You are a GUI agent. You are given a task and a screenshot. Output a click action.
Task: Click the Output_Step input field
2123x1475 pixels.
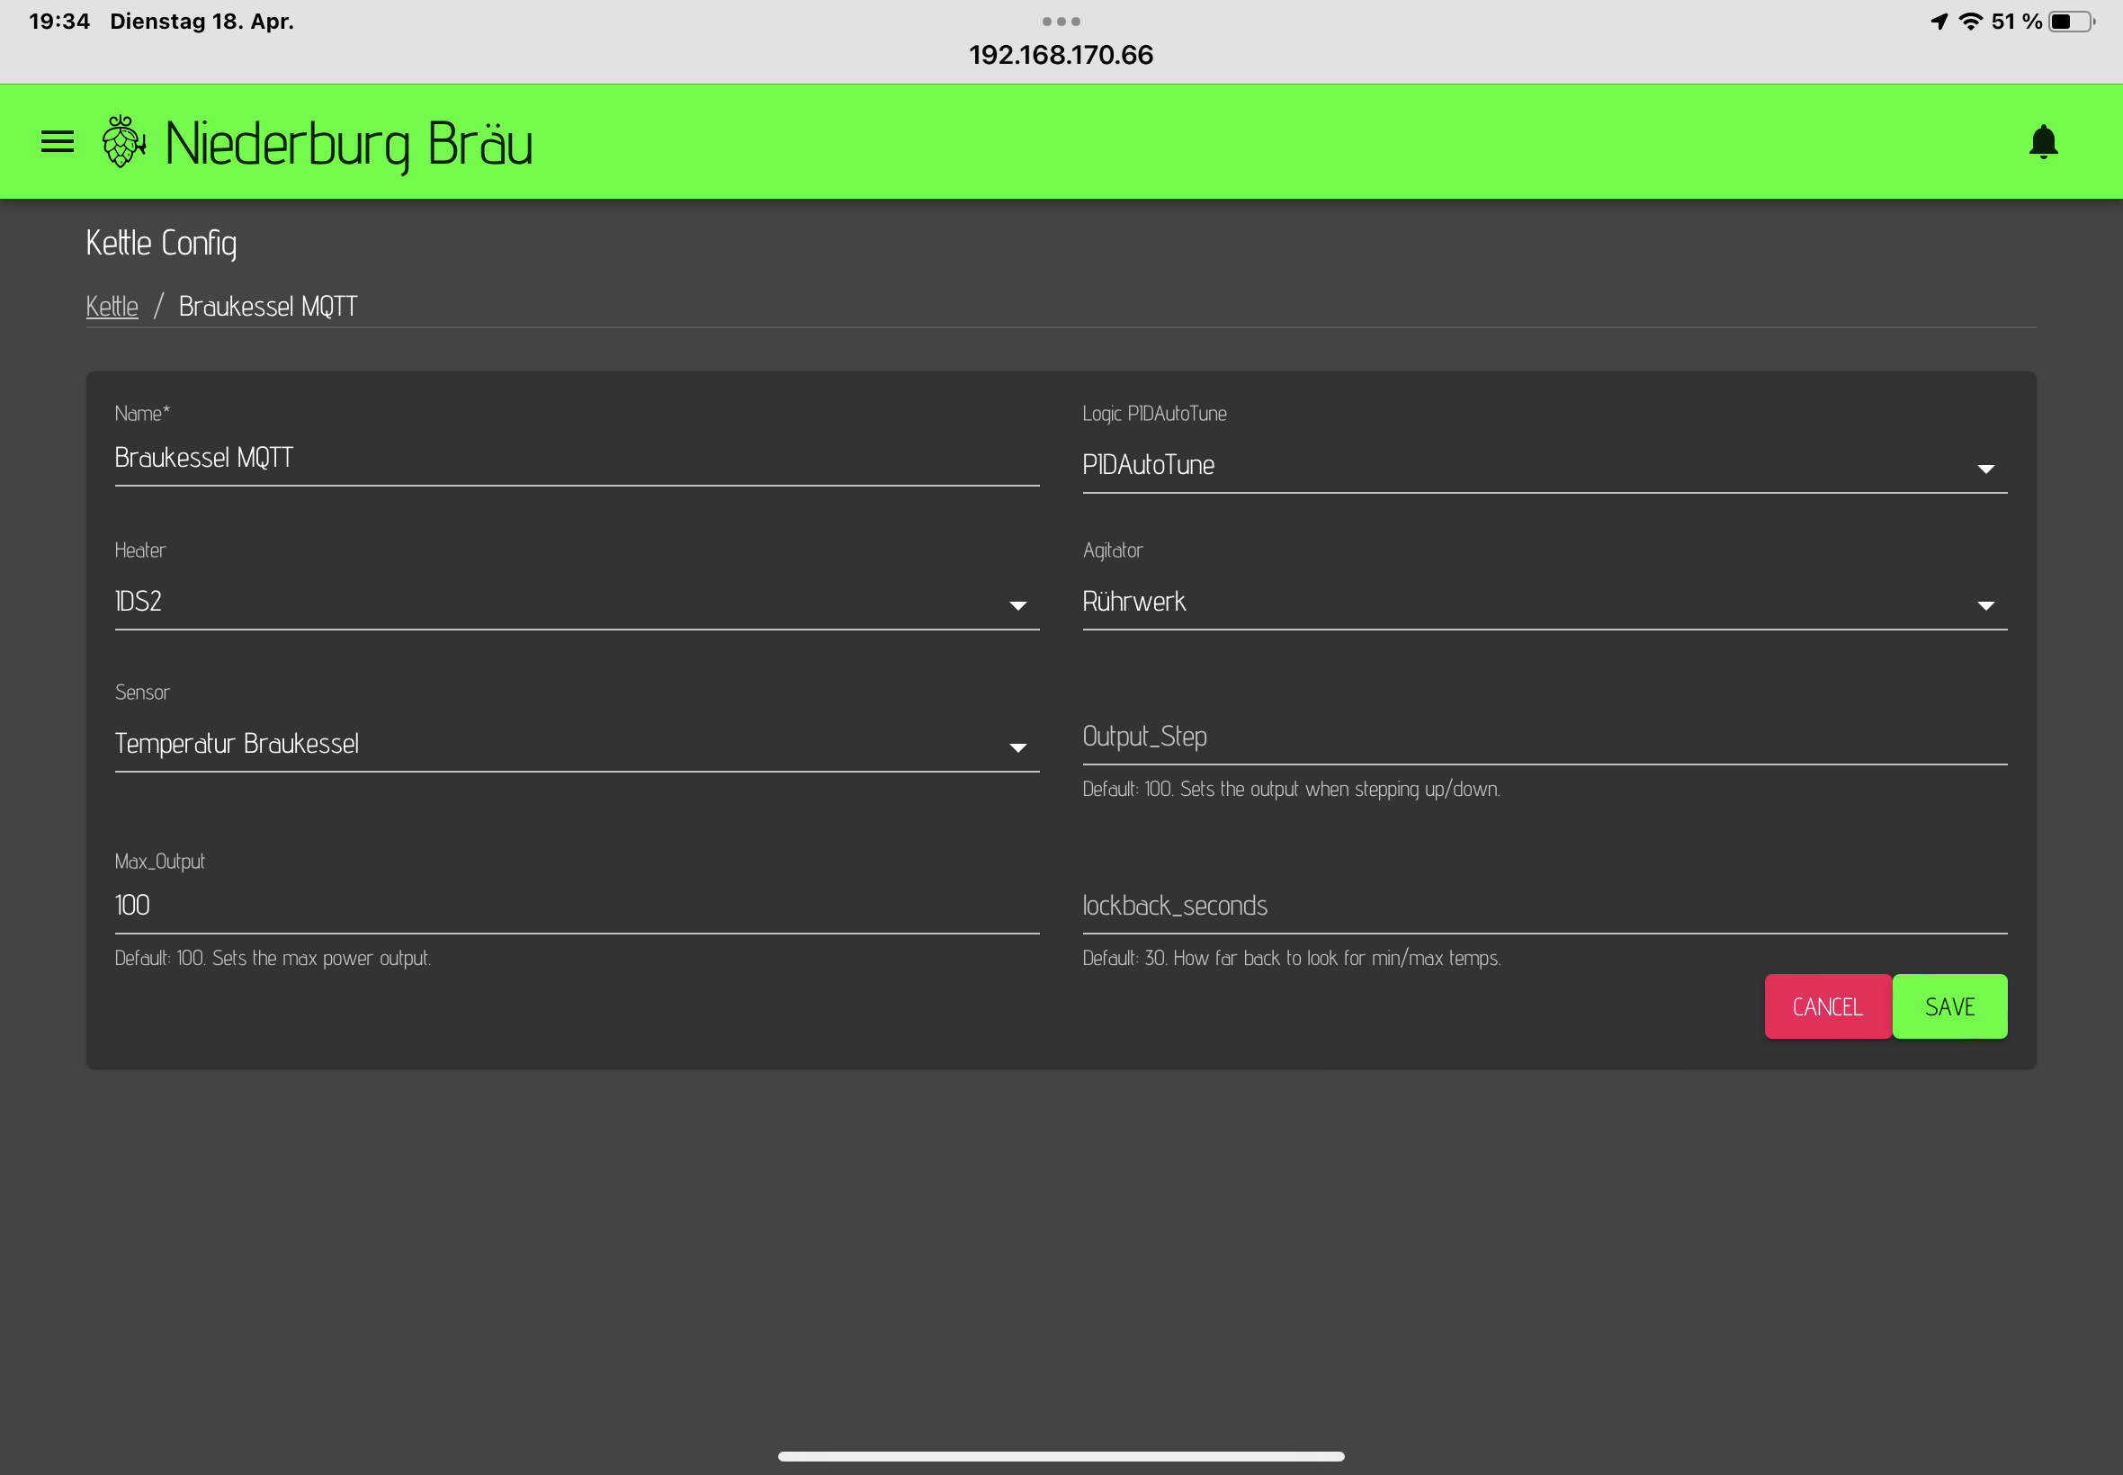pyautogui.click(x=1544, y=737)
